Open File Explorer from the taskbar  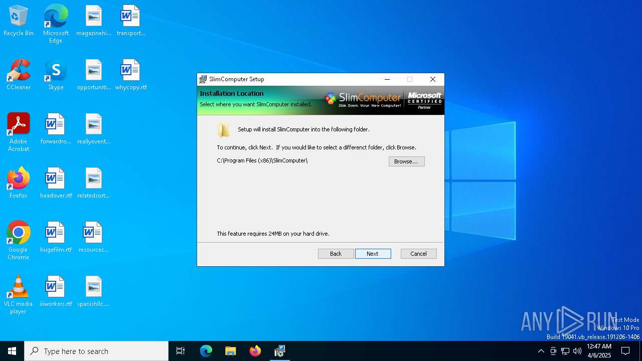pyautogui.click(x=230, y=351)
